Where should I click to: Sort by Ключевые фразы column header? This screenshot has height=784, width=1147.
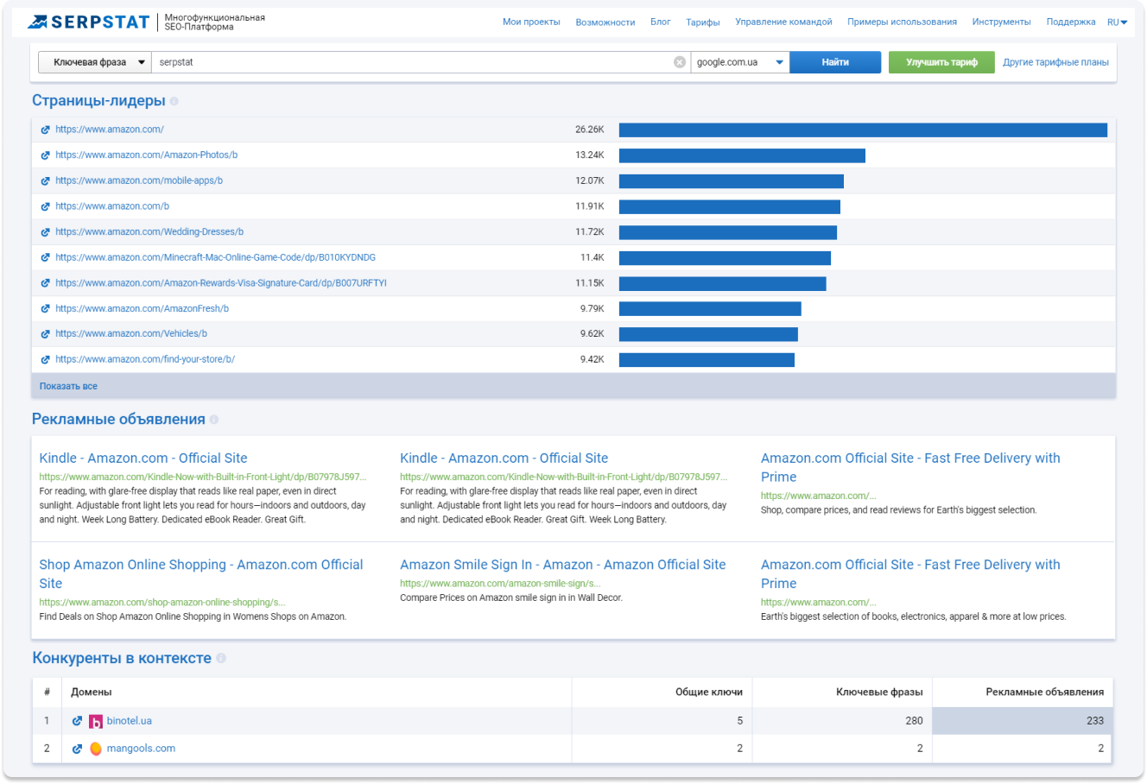pyautogui.click(x=879, y=692)
